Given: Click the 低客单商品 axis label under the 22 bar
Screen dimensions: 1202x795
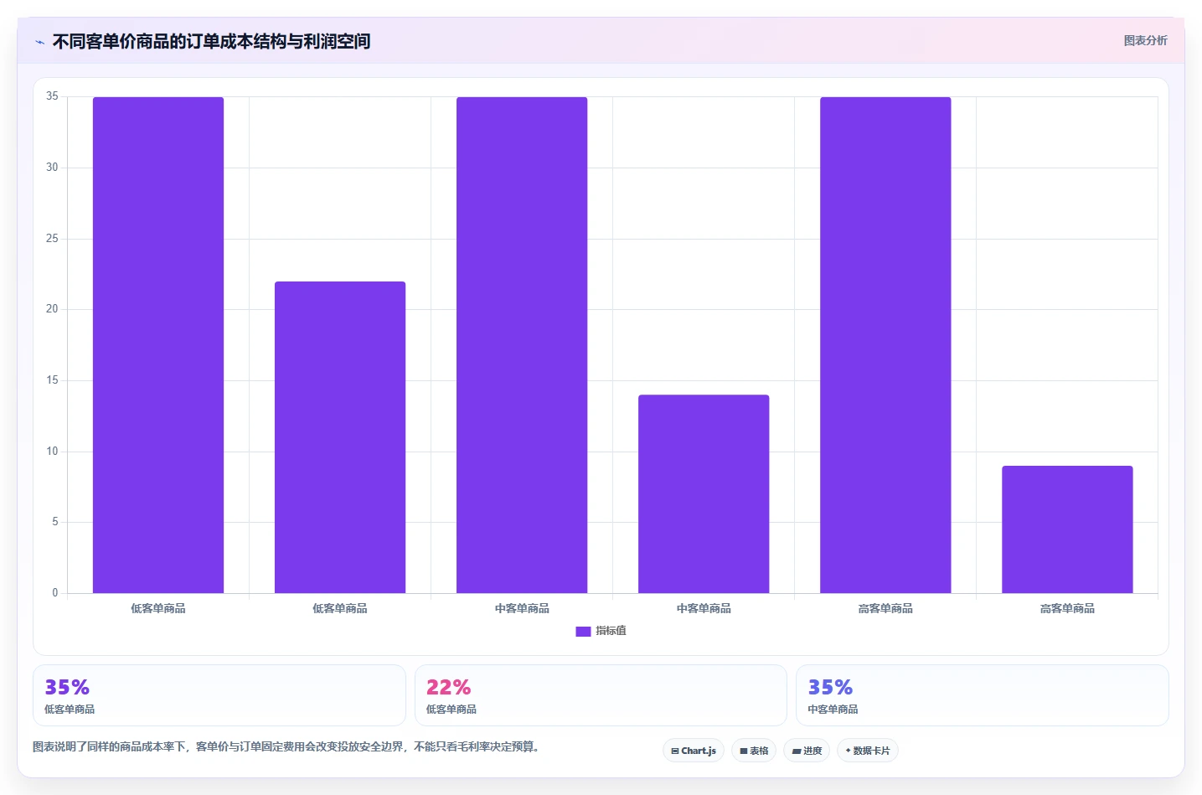Looking at the screenshot, I should [340, 608].
